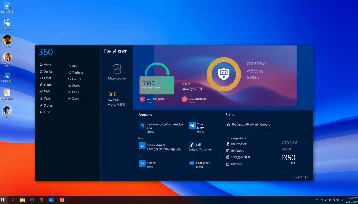The height and width of the screenshot is (204, 358).
Task: Click the Recirat person icon
Action: click(142, 163)
